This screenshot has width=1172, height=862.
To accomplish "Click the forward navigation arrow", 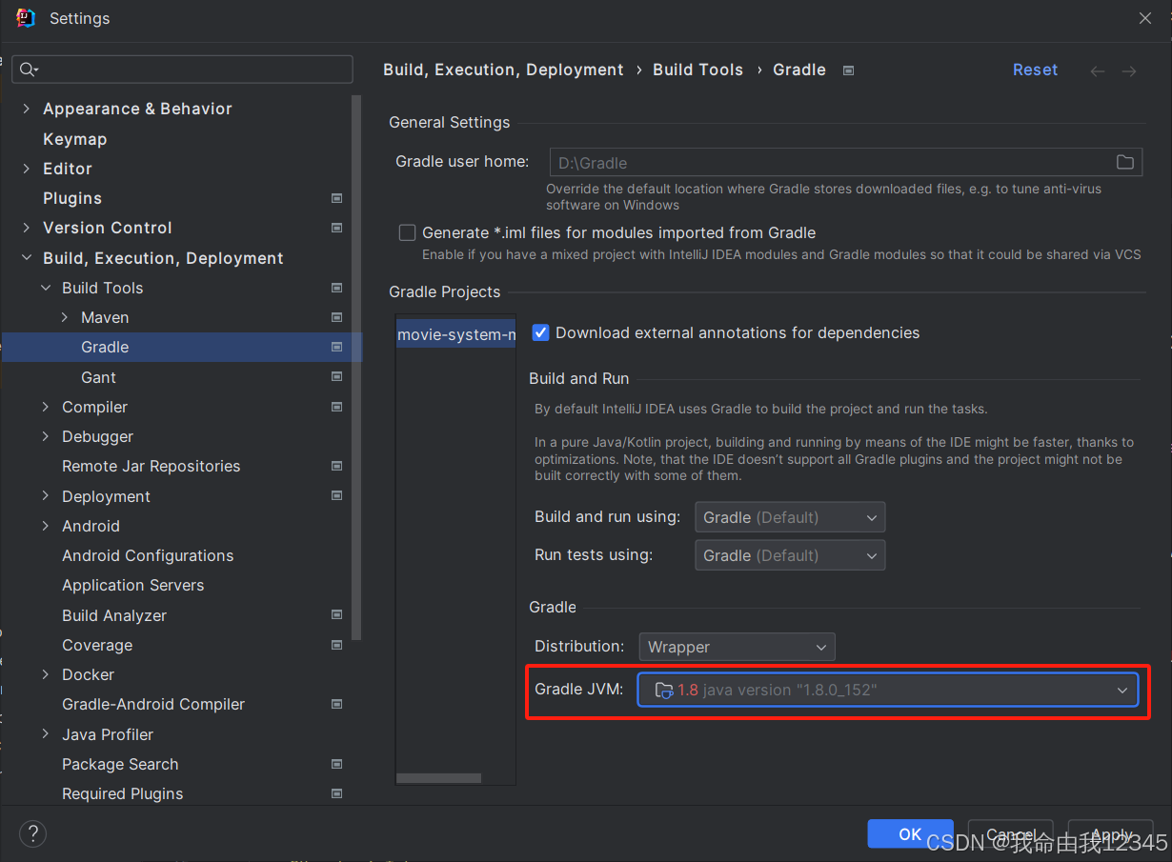I will (1128, 70).
